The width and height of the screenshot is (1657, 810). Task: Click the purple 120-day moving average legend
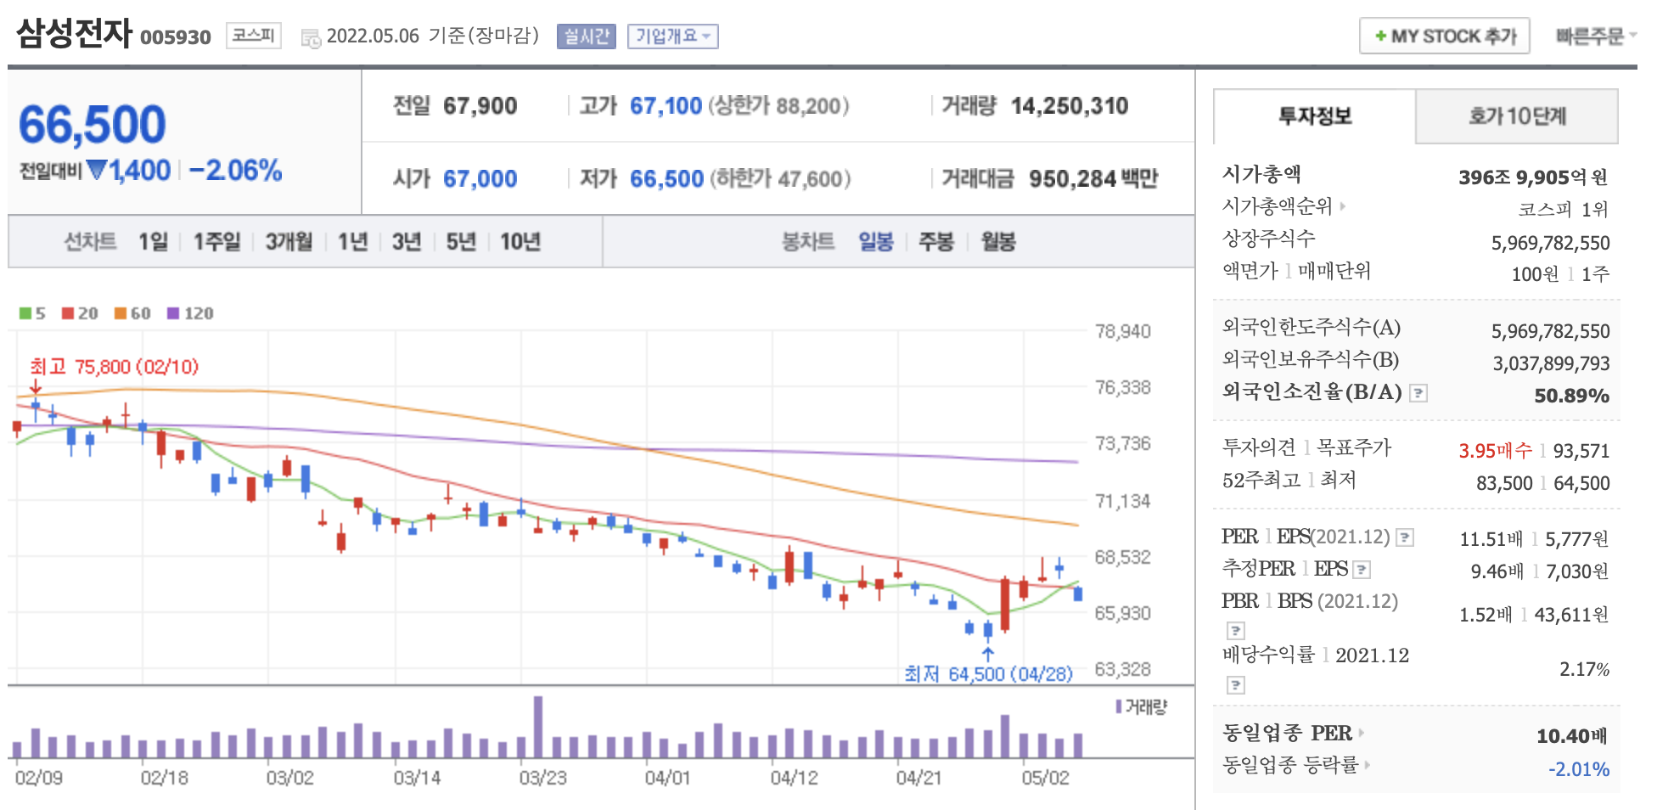click(x=190, y=313)
